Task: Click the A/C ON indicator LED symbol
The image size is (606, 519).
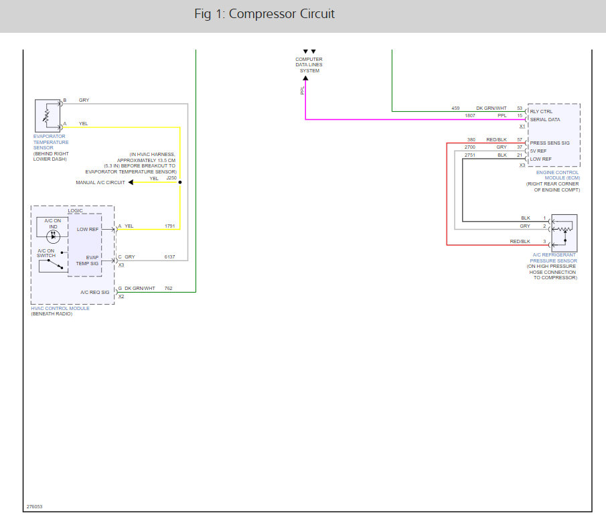Action: point(54,236)
